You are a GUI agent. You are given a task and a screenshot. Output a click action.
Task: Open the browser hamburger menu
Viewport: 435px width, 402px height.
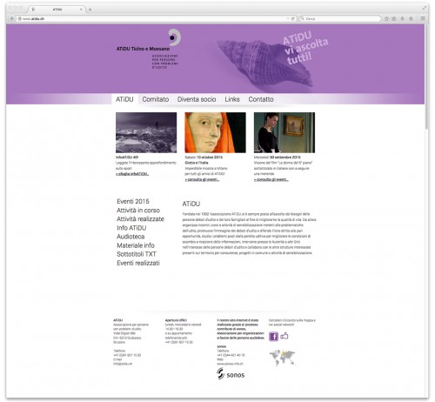pos(423,18)
